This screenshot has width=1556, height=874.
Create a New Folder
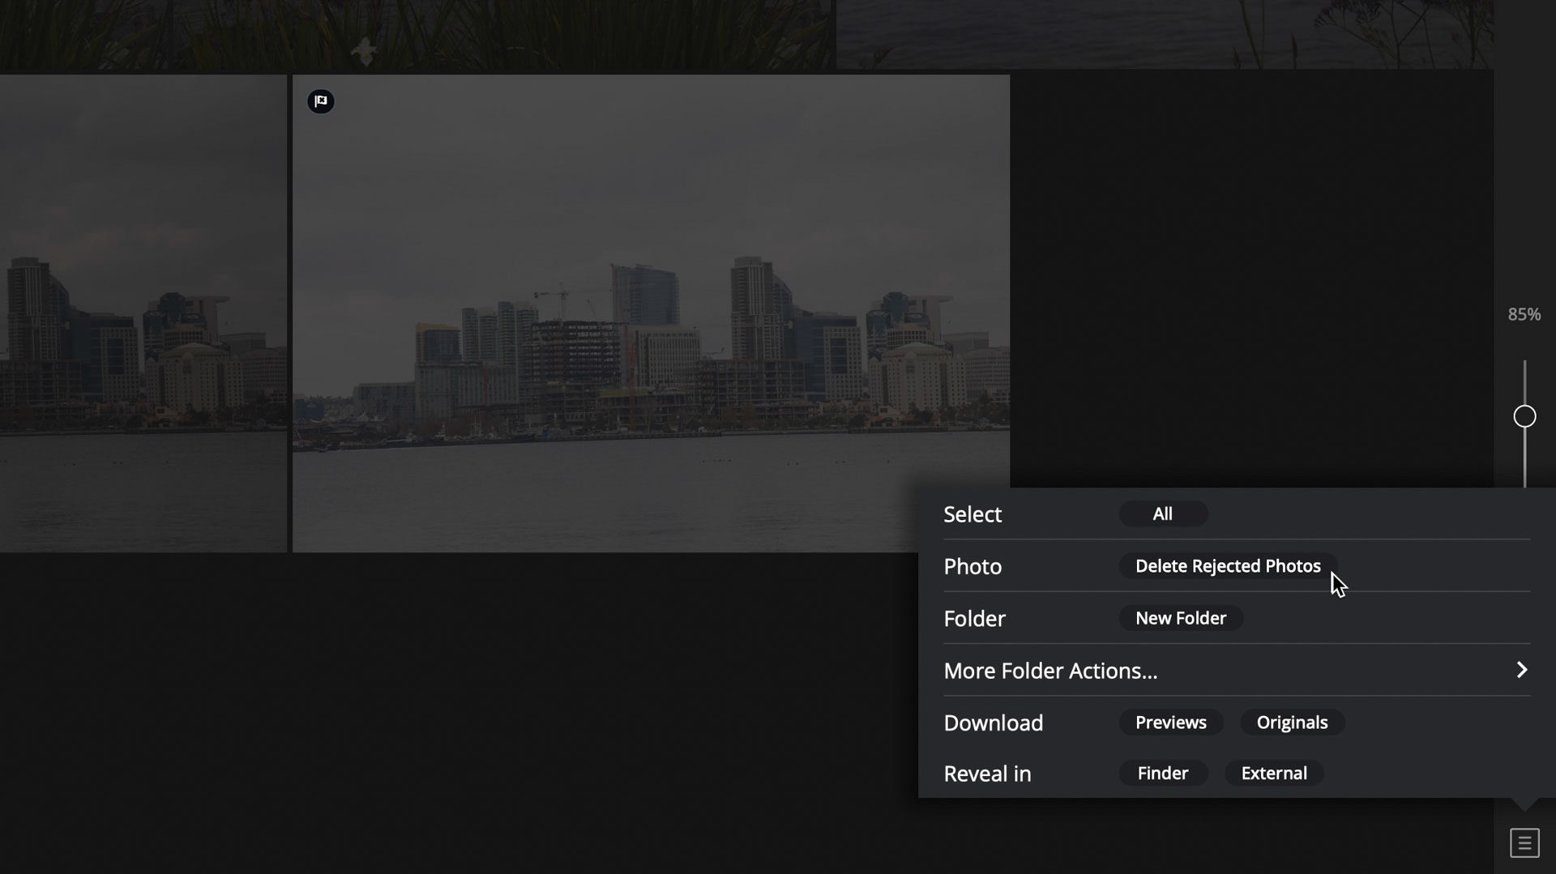(x=1181, y=618)
